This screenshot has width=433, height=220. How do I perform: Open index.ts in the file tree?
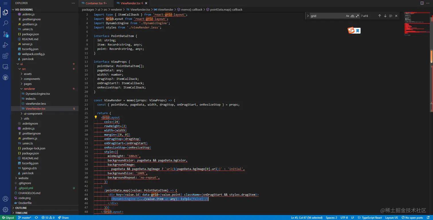point(31,99)
